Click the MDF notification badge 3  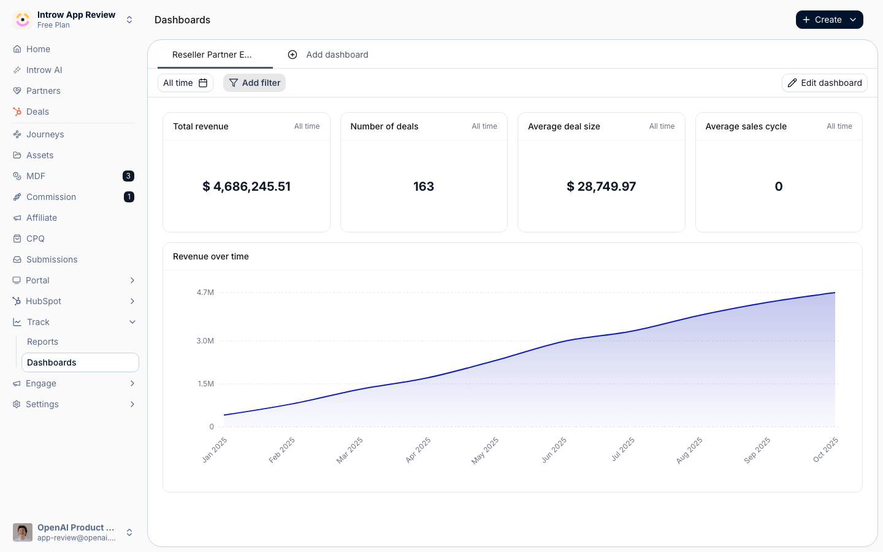click(x=128, y=176)
